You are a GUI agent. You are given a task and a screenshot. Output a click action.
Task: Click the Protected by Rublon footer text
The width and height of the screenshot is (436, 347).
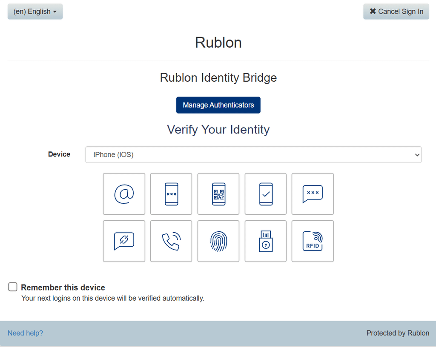click(x=398, y=333)
